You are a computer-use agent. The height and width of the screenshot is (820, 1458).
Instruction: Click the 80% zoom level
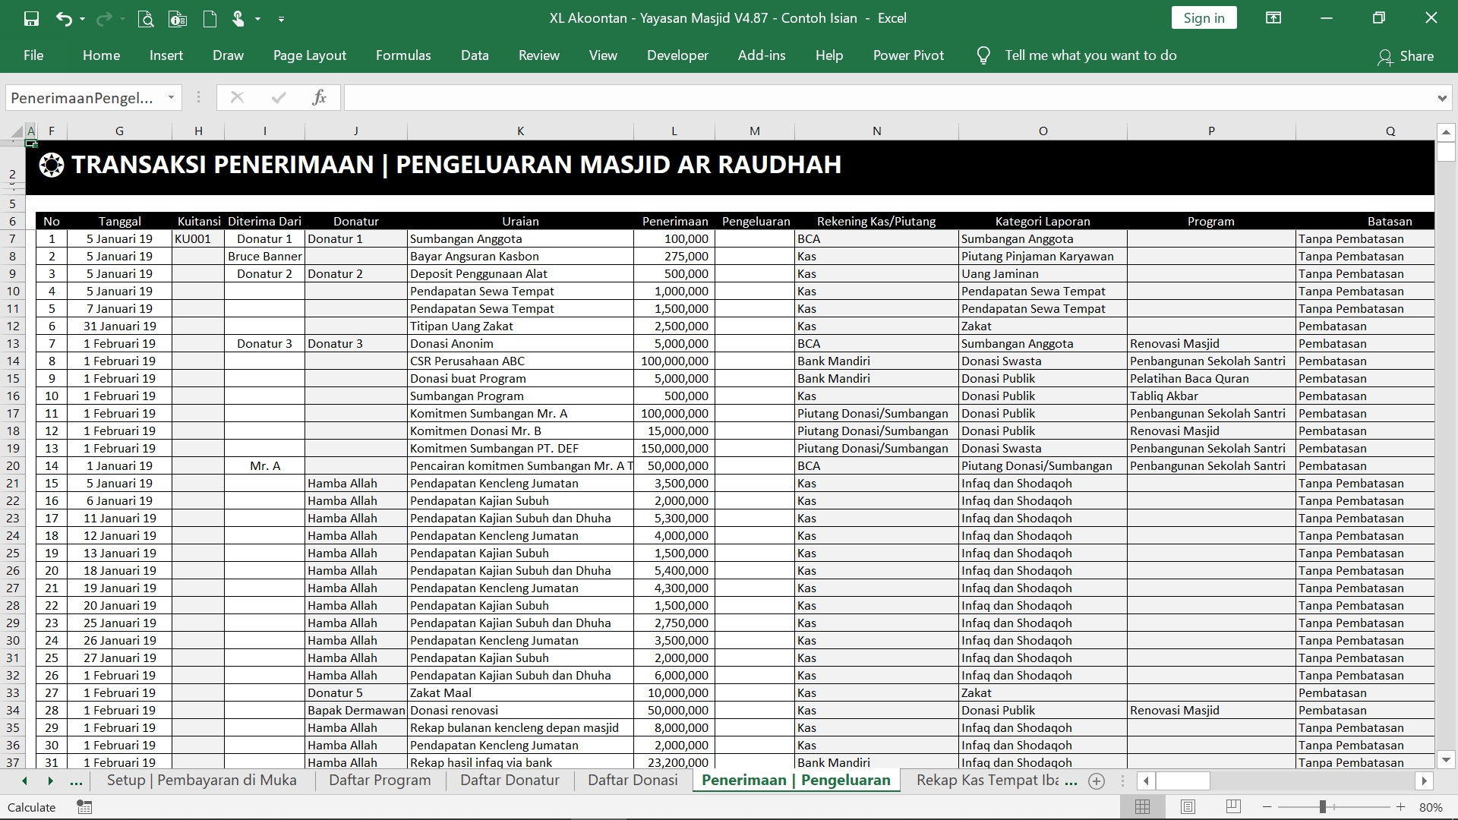pos(1431,808)
